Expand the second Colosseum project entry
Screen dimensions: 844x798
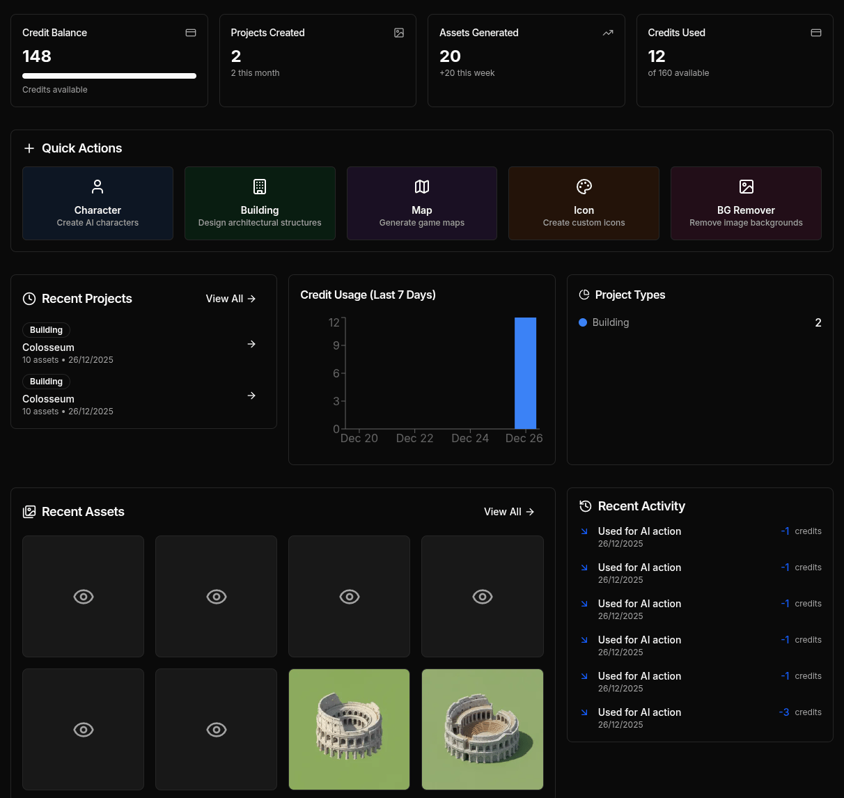pos(251,396)
